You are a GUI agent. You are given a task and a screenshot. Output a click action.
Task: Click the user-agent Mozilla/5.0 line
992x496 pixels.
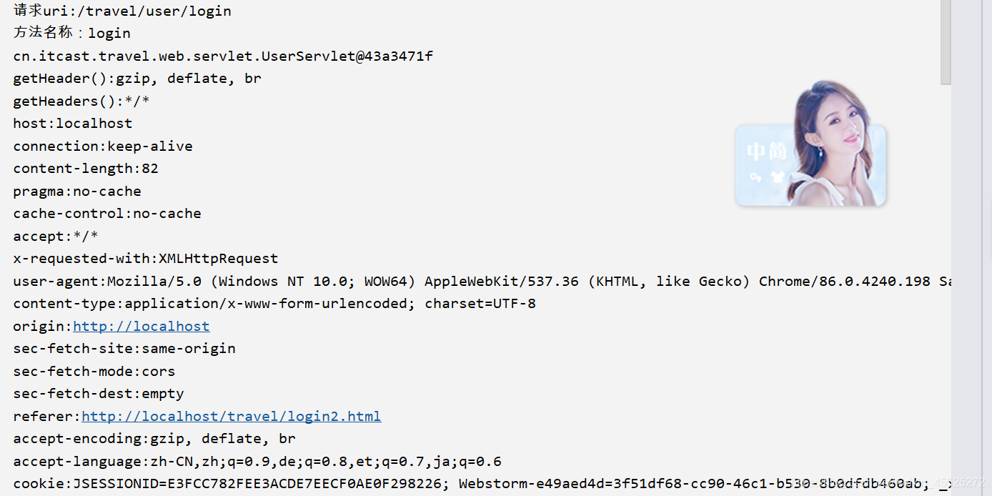tap(429, 282)
